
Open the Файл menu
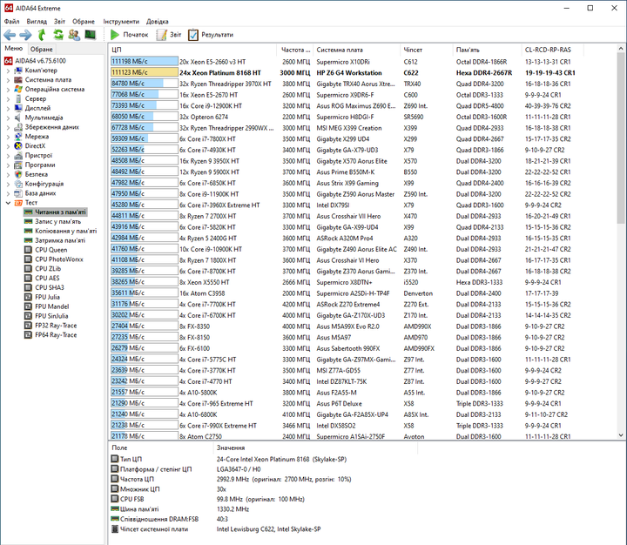[x=11, y=21]
